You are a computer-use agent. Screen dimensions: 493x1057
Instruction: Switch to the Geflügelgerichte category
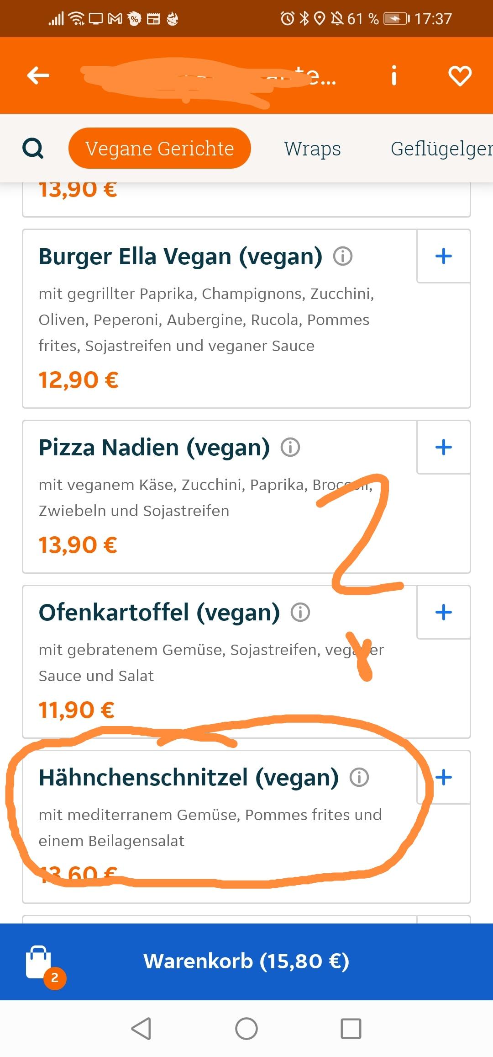point(441,149)
